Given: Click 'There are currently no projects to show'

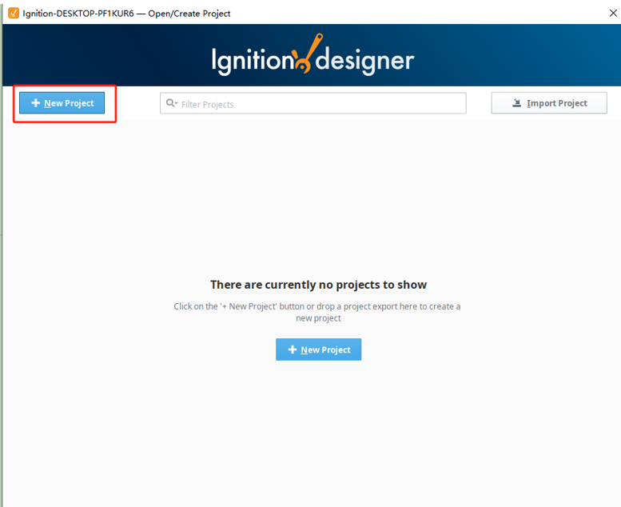Looking at the screenshot, I should click(318, 285).
